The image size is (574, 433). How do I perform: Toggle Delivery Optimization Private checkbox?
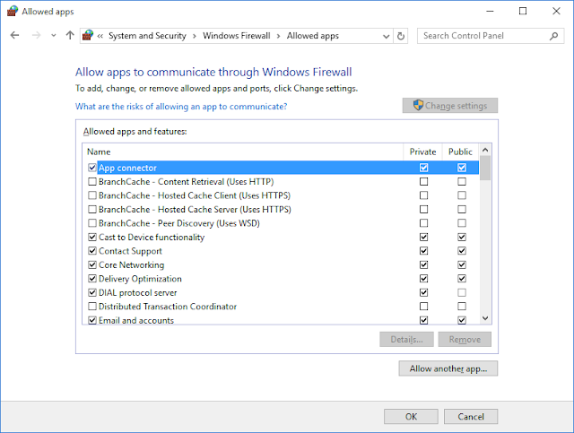(424, 279)
